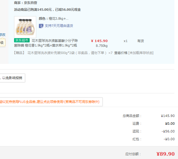Click the red ¥145.90 item price
Image resolution: width=178 pixels, height=159 pixels.
pos(99,41)
